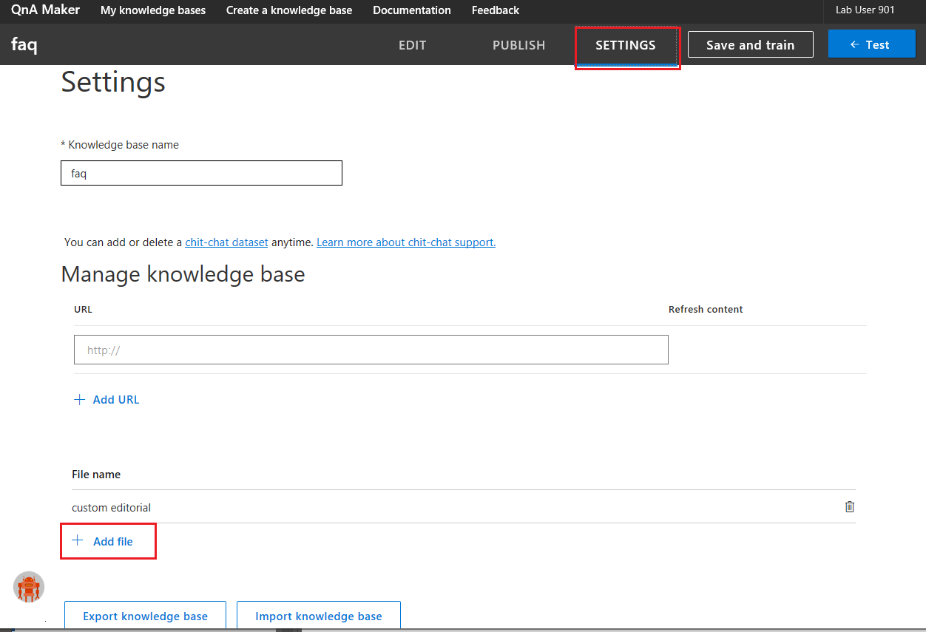Click the Save and train button
Screen dimensions: 926x632
[751, 44]
